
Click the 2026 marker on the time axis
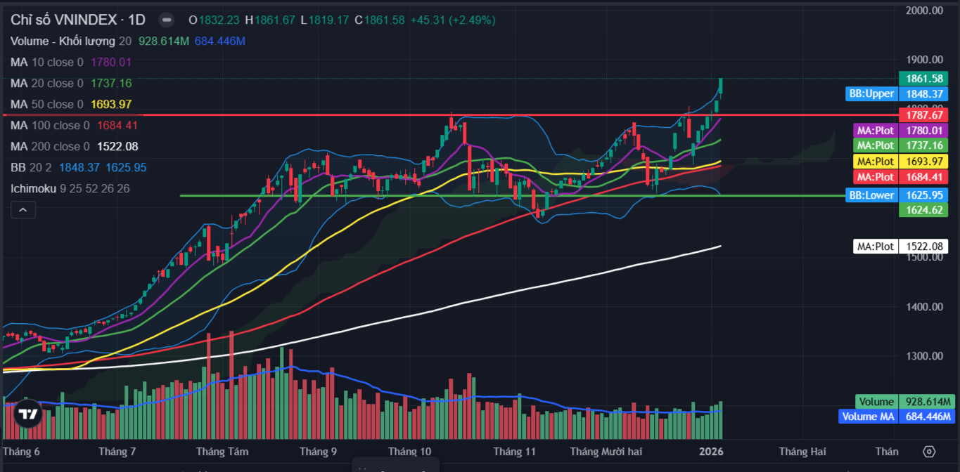tap(711, 452)
